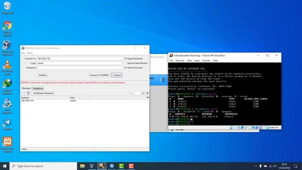Select the 192.168.8.103 row in the managed list
Image resolution: width=302 pixels, height=170 pixels.
85,101
